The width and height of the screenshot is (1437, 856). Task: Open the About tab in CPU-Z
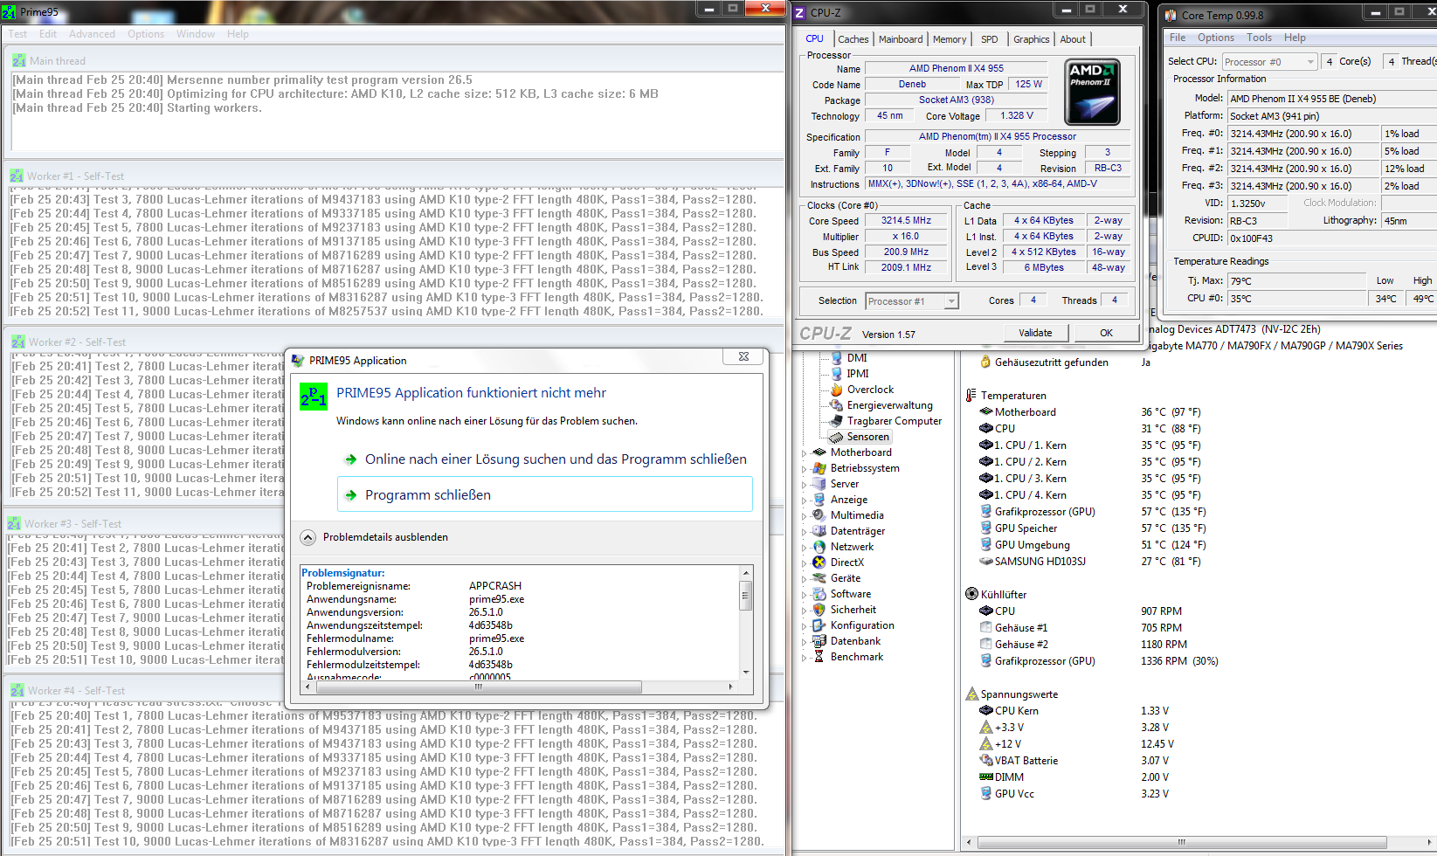[x=1073, y=39]
